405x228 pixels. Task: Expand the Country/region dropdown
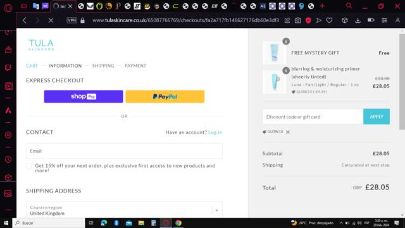[x=124, y=210]
